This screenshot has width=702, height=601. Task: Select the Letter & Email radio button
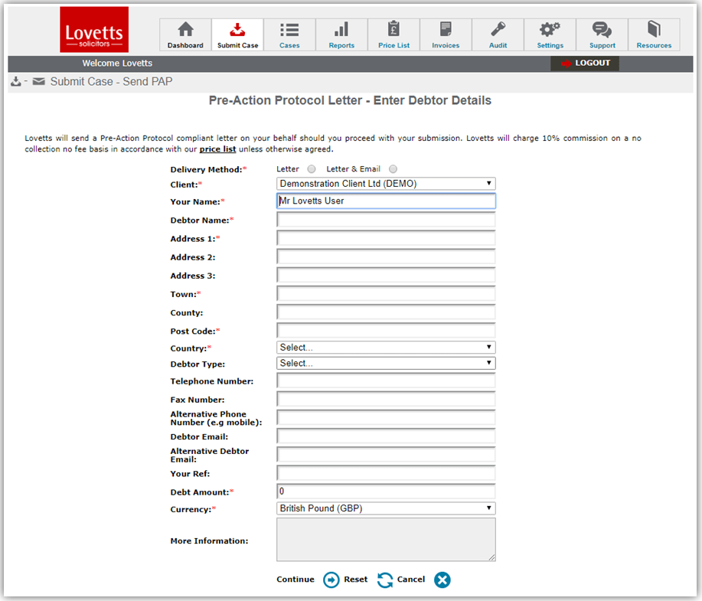(393, 169)
